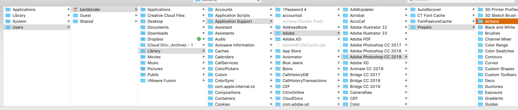The height and width of the screenshot is (110, 518).
Task: Click the Adobe folder icon
Action: click(278, 33)
